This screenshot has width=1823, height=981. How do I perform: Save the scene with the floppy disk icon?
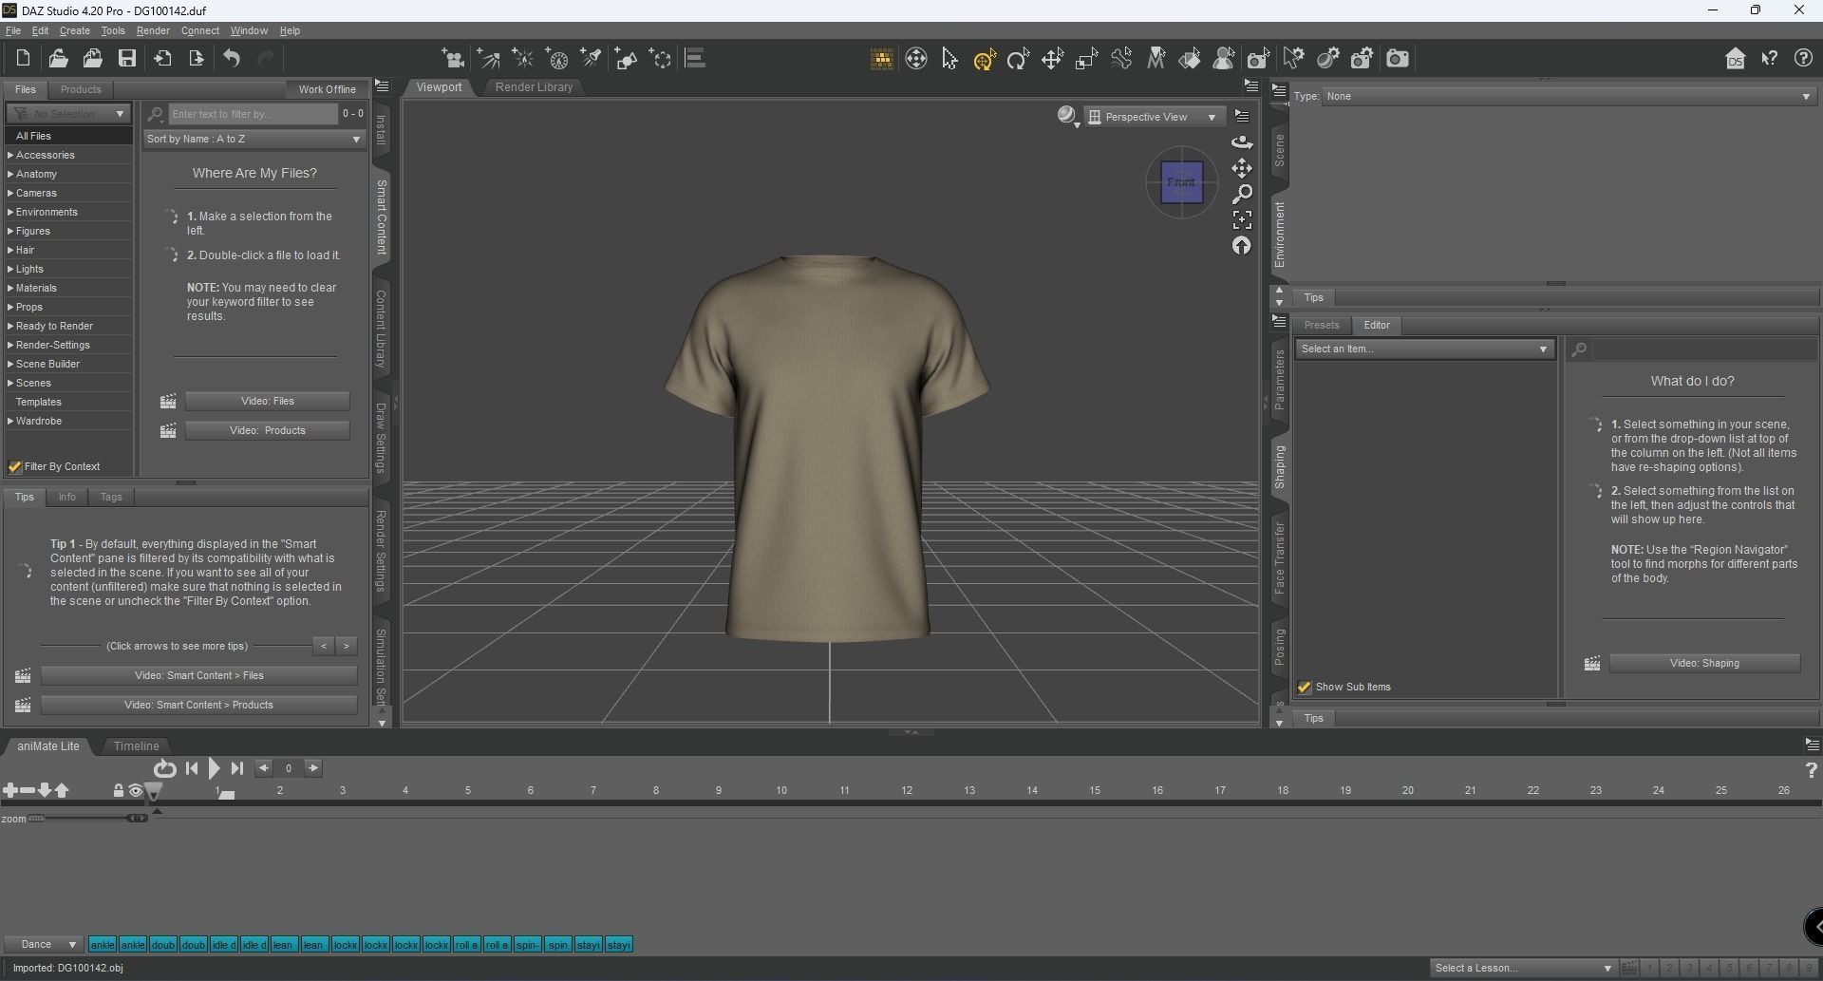pos(127,59)
